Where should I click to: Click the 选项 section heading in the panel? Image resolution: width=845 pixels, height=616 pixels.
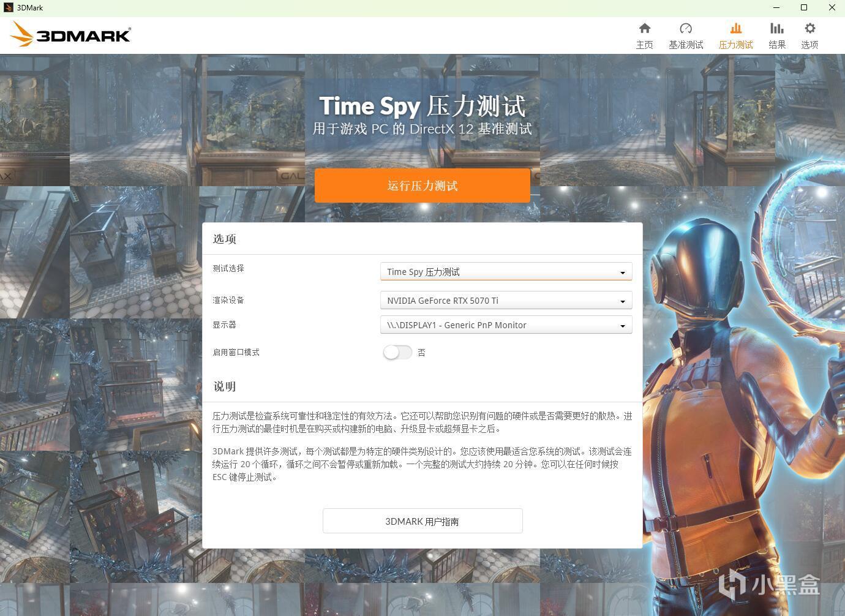pyautogui.click(x=225, y=239)
